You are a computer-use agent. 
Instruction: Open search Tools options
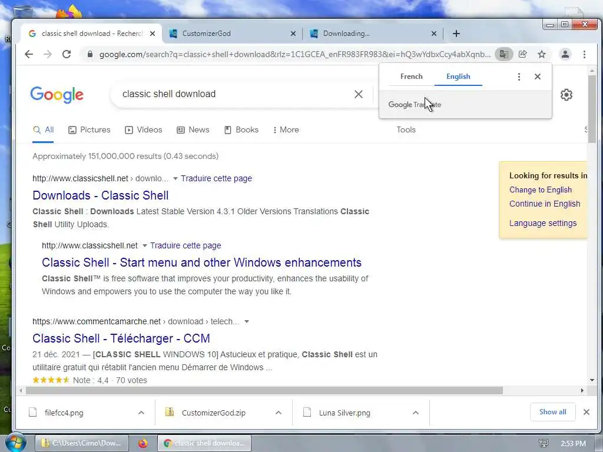point(406,130)
